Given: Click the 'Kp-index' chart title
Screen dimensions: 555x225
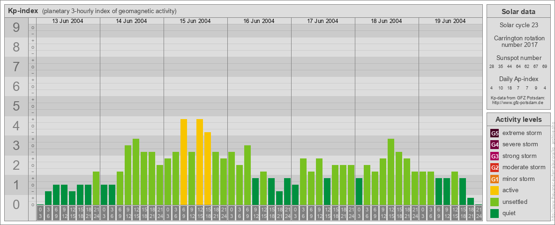Looking at the screenshot, I should click(x=23, y=11).
